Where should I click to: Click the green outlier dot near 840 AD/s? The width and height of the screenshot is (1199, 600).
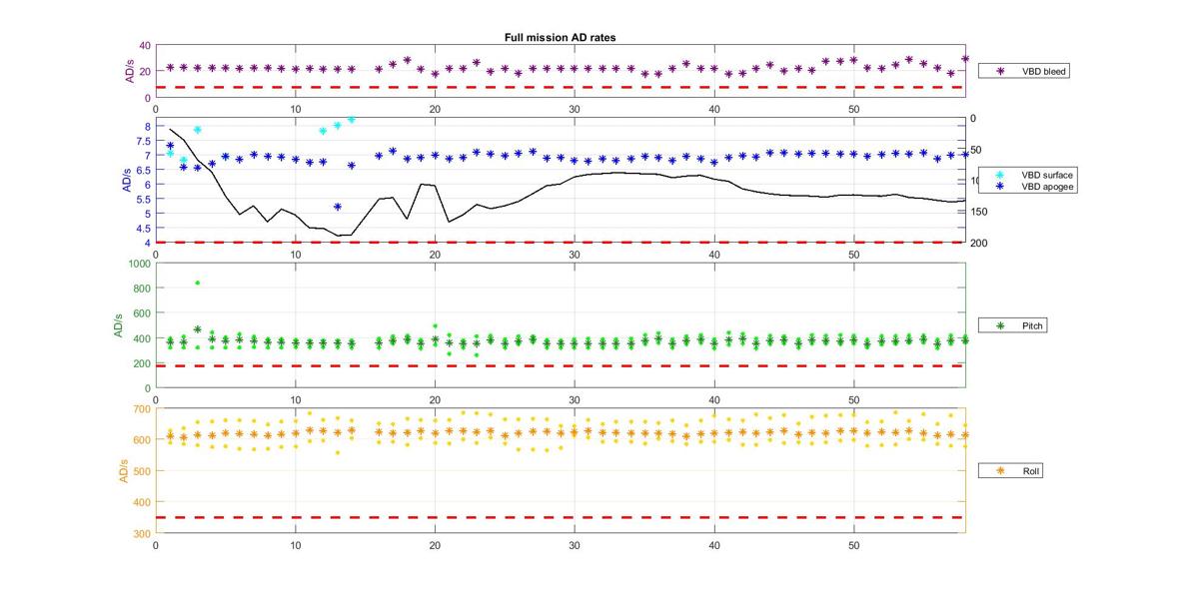[x=198, y=283]
